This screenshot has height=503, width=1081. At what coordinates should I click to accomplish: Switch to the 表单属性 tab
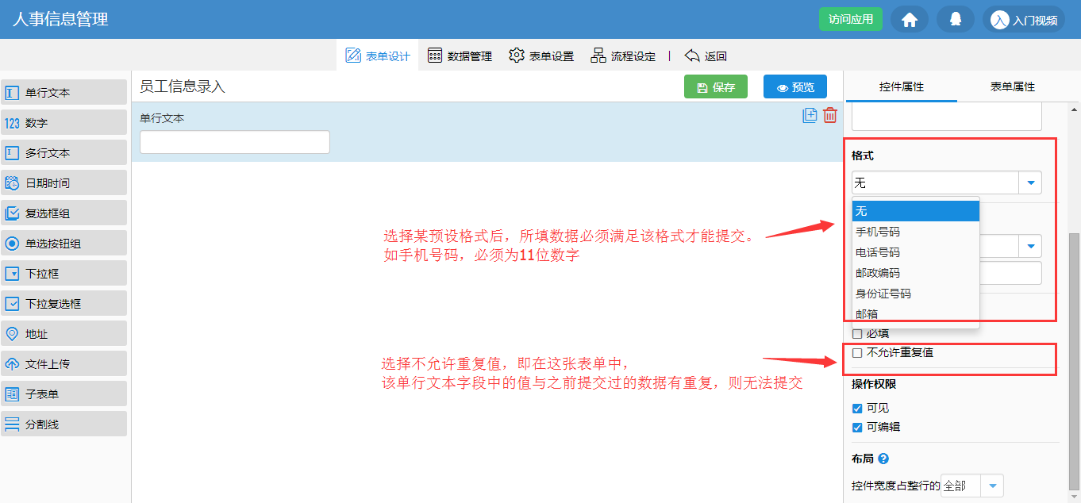(x=1013, y=86)
